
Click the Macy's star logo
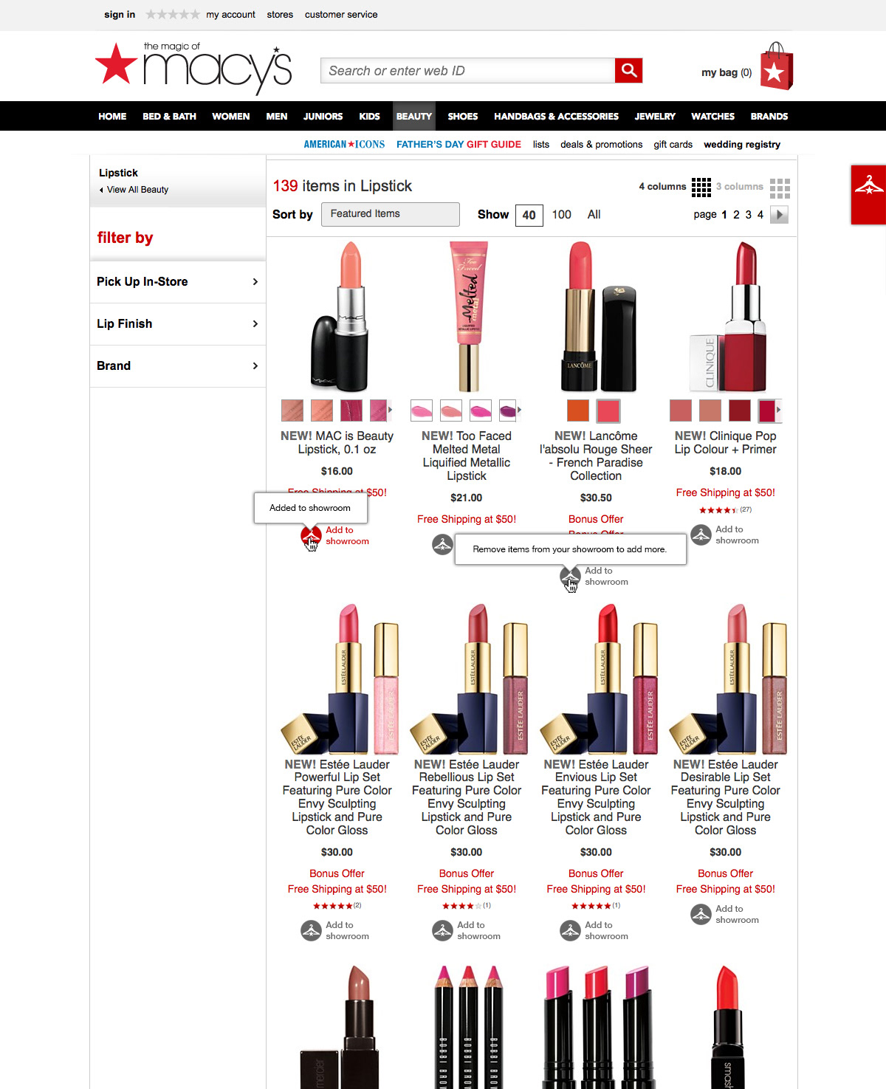pyautogui.click(x=117, y=63)
